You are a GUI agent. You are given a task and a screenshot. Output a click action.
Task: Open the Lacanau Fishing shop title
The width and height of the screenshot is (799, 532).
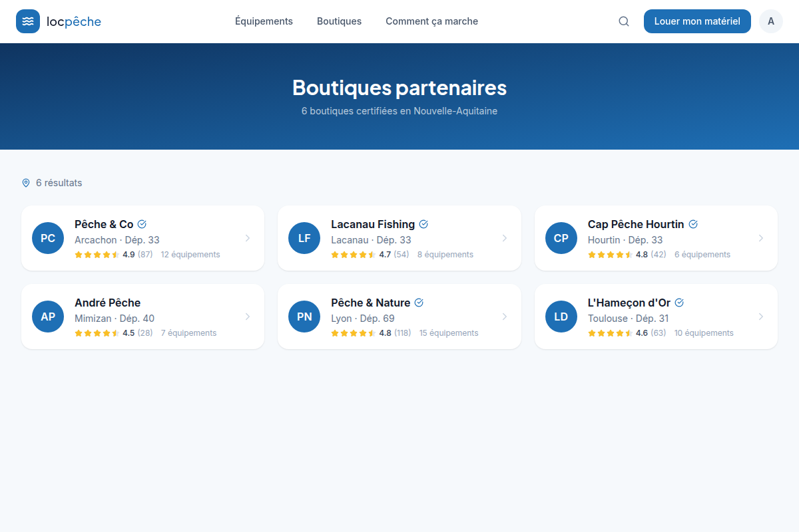pyautogui.click(x=373, y=224)
